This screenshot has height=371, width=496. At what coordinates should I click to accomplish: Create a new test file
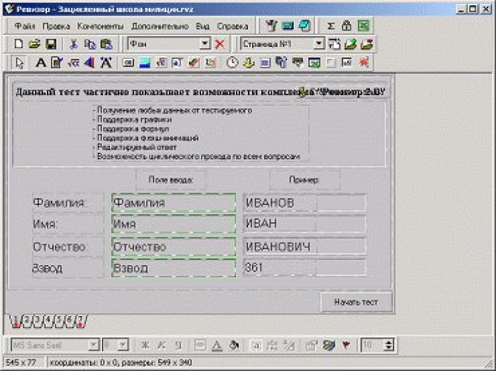[19, 44]
